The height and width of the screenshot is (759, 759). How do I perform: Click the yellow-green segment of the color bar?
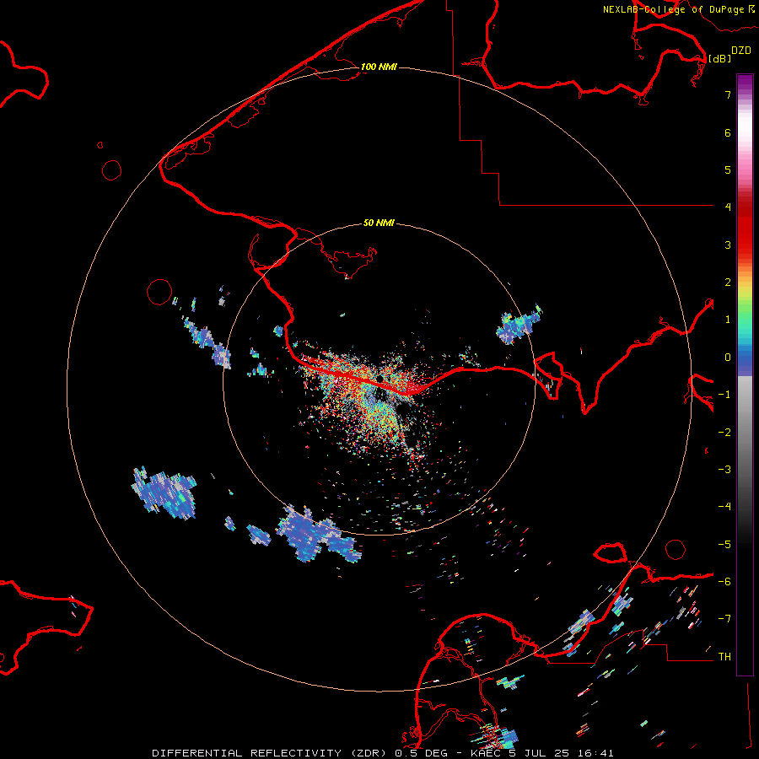tap(745, 296)
